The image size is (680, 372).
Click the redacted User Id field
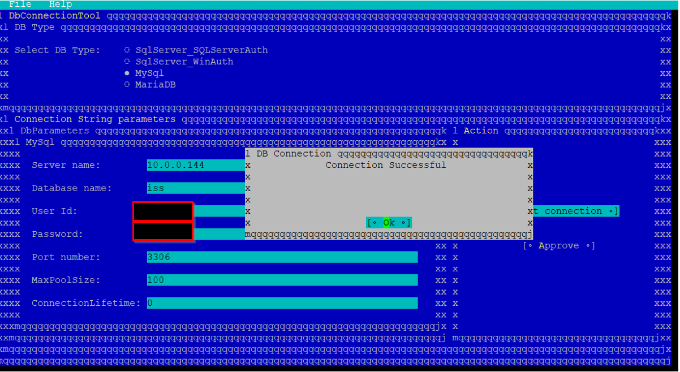[163, 211]
